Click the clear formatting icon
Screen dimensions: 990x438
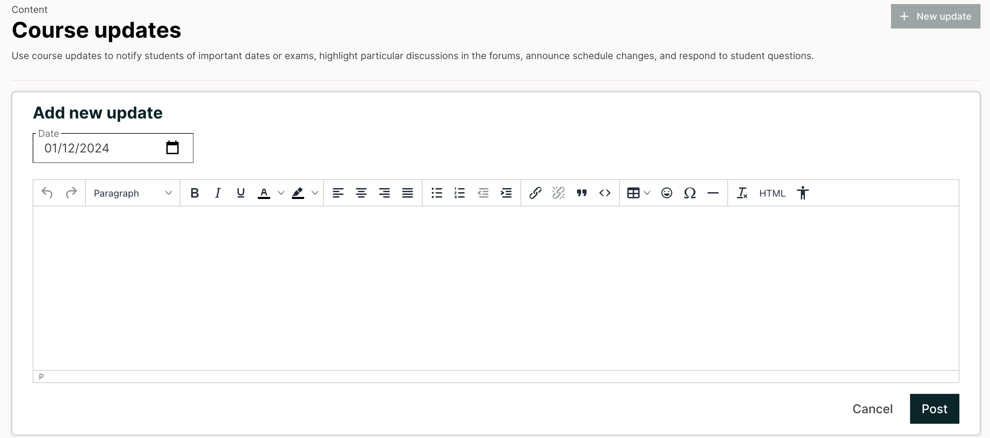click(742, 193)
